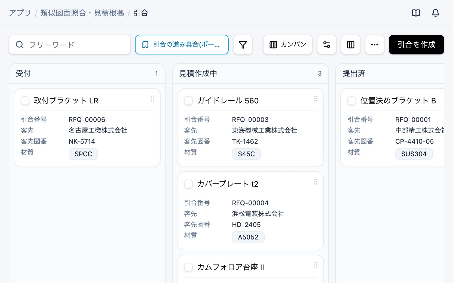Image resolution: width=453 pixels, height=283 pixels.
Task: Check the ガイドレール 560 card
Action: 188,101
